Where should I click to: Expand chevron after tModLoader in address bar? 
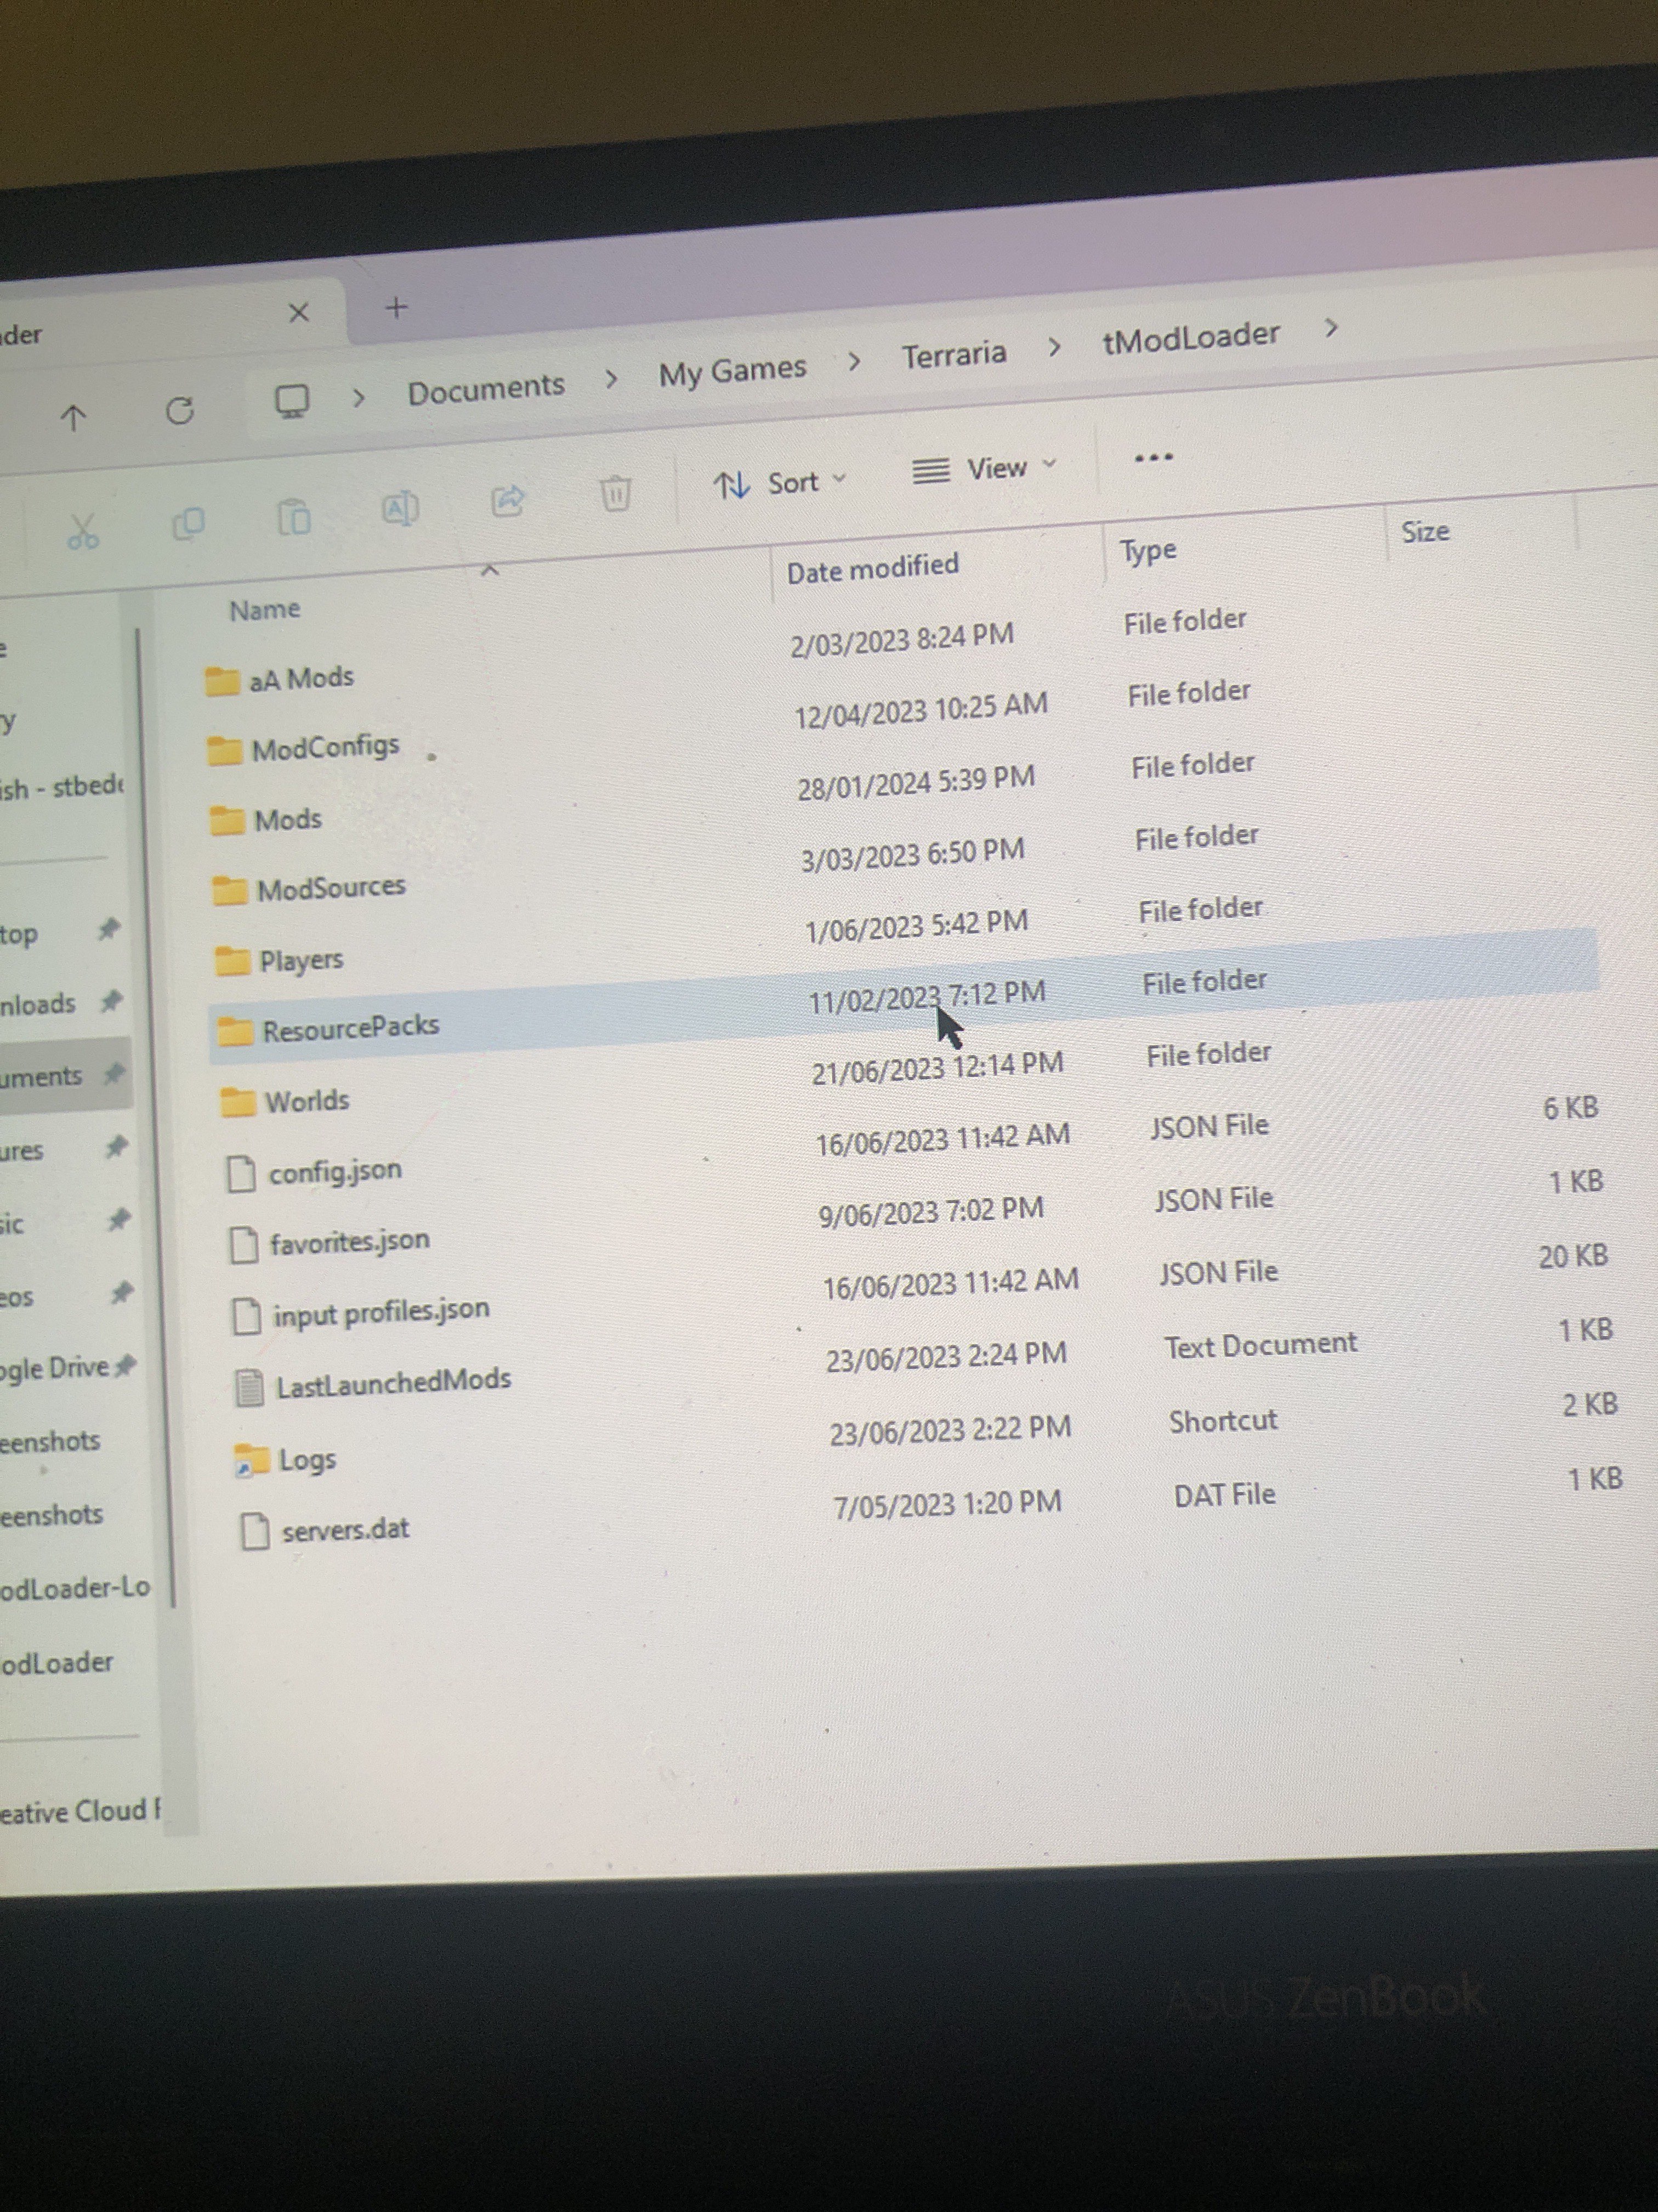click(x=1330, y=327)
